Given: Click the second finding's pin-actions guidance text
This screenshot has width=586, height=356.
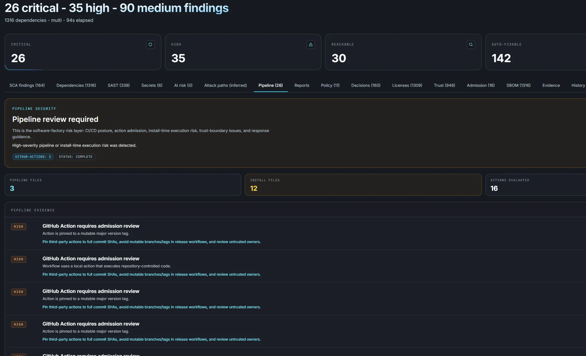Looking at the screenshot, I should pyautogui.click(x=151, y=274).
